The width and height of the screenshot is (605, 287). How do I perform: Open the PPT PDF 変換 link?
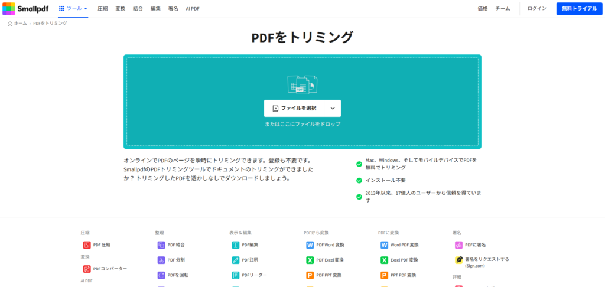coord(403,275)
